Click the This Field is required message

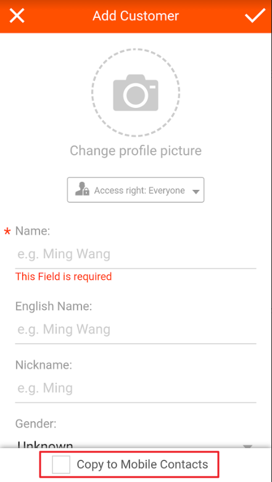pos(64,277)
